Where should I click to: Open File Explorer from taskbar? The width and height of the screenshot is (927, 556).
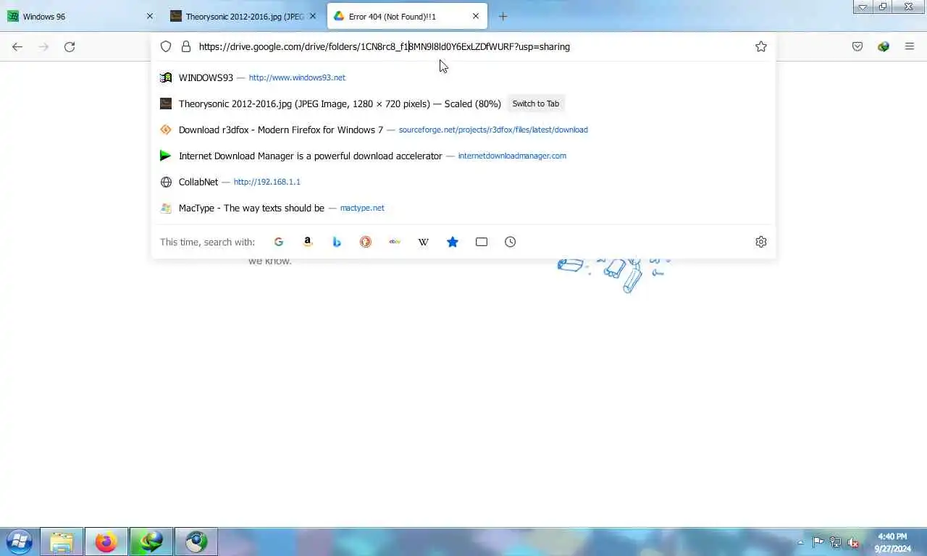click(62, 542)
